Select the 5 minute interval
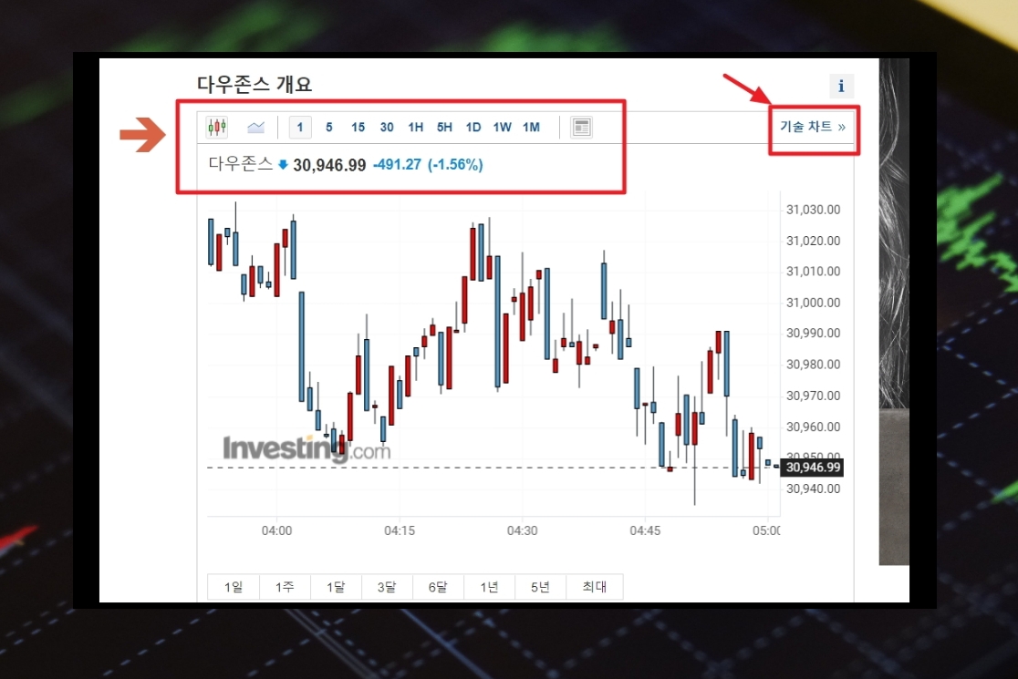Image resolution: width=1018 pixels, height=679 pixels. pos(329,127)
